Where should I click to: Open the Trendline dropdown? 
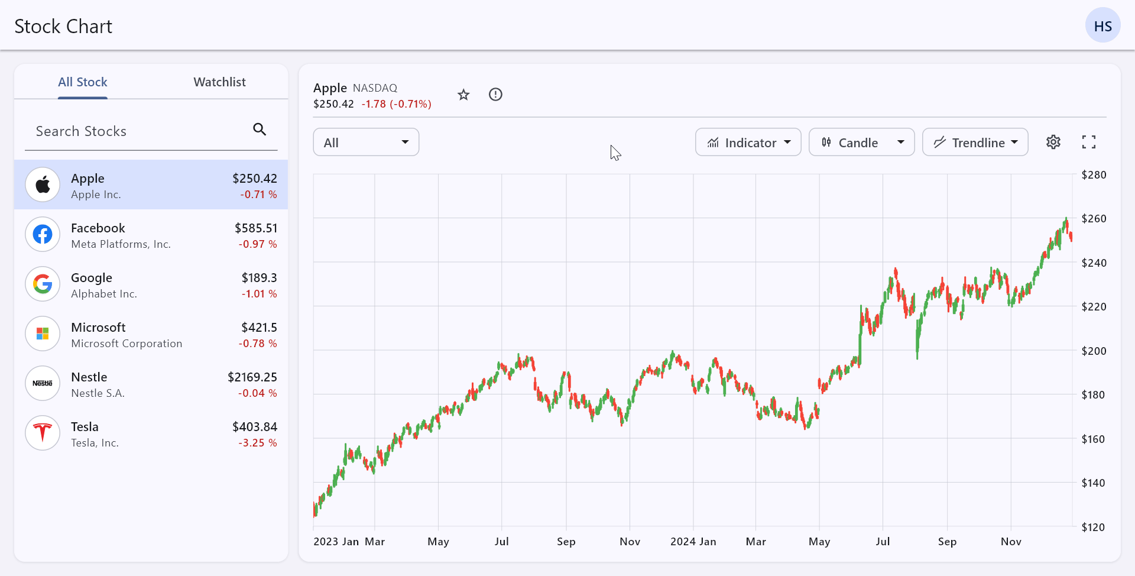coord(975,142)
